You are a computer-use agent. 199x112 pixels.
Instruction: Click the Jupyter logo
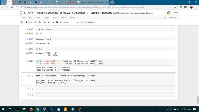tap(27, 13)
